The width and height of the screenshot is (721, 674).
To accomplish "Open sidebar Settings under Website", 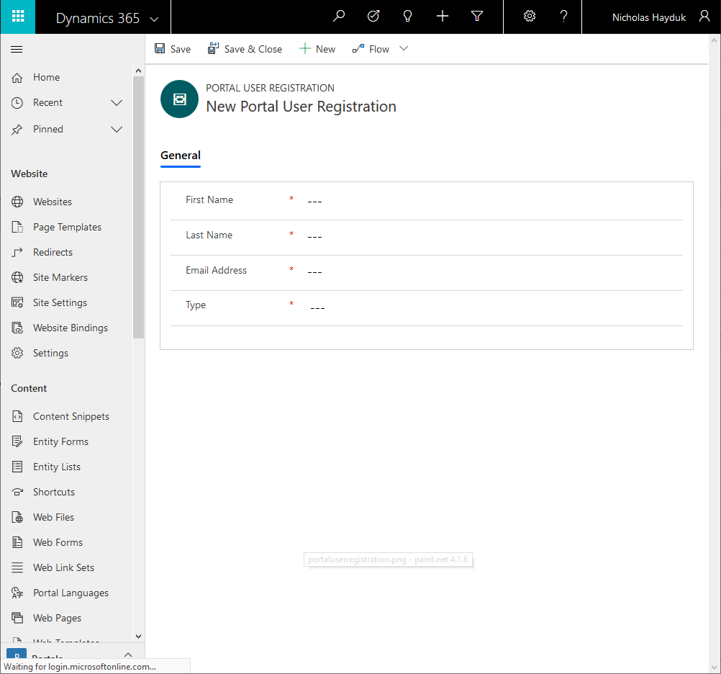I will pyautogui.click(x=50, y=354).
